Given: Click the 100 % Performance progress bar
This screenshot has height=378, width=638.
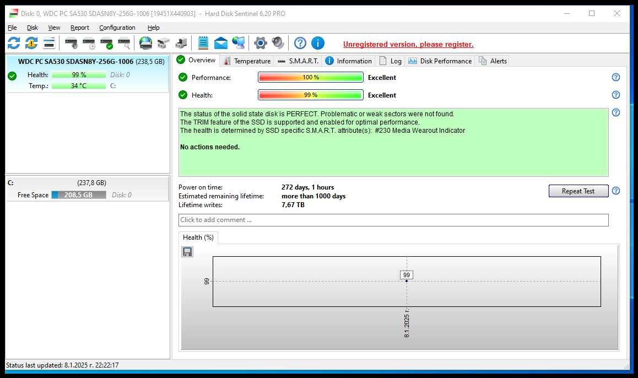Looking at the screenshot, I should click(310, 77).
